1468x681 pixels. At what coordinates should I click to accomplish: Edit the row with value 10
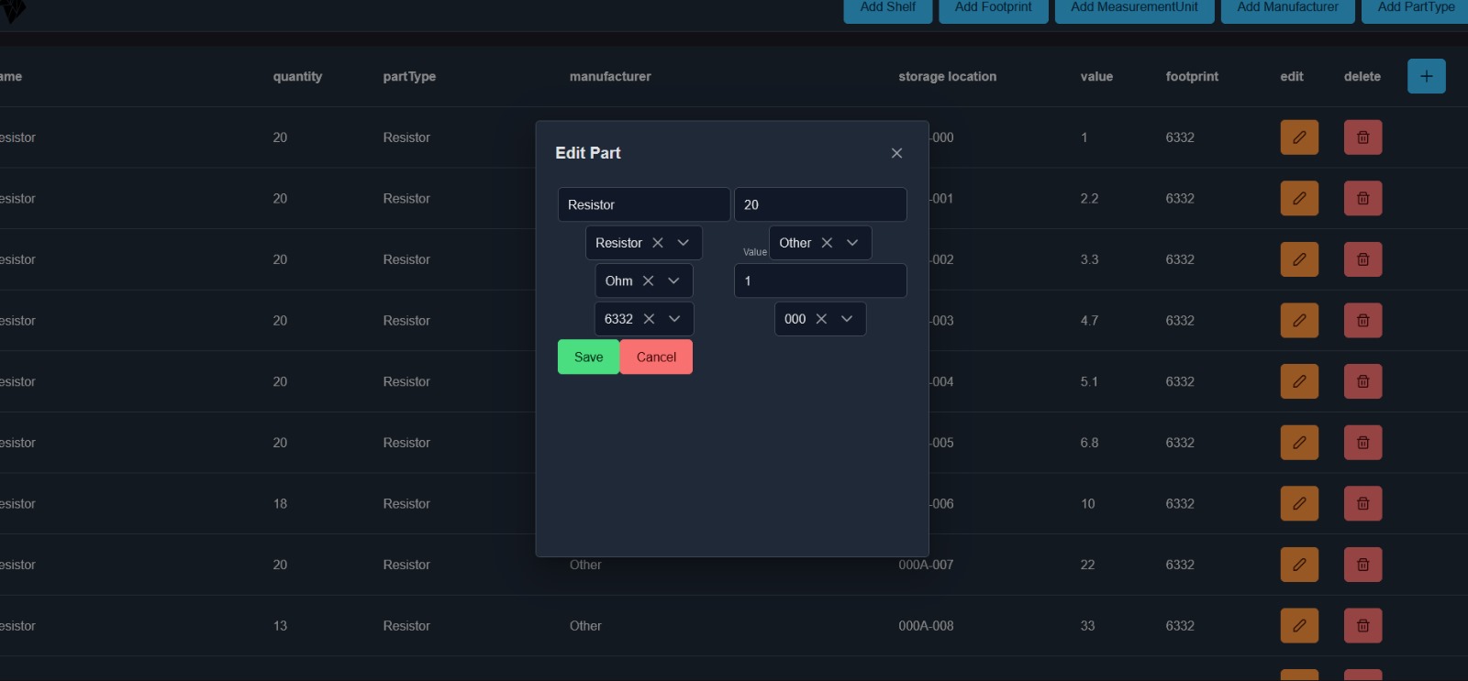coord(1298,503)
